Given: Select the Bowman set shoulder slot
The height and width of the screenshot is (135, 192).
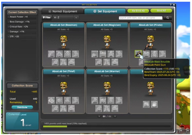Looking at the screenshot, I should tap(71, 62).
